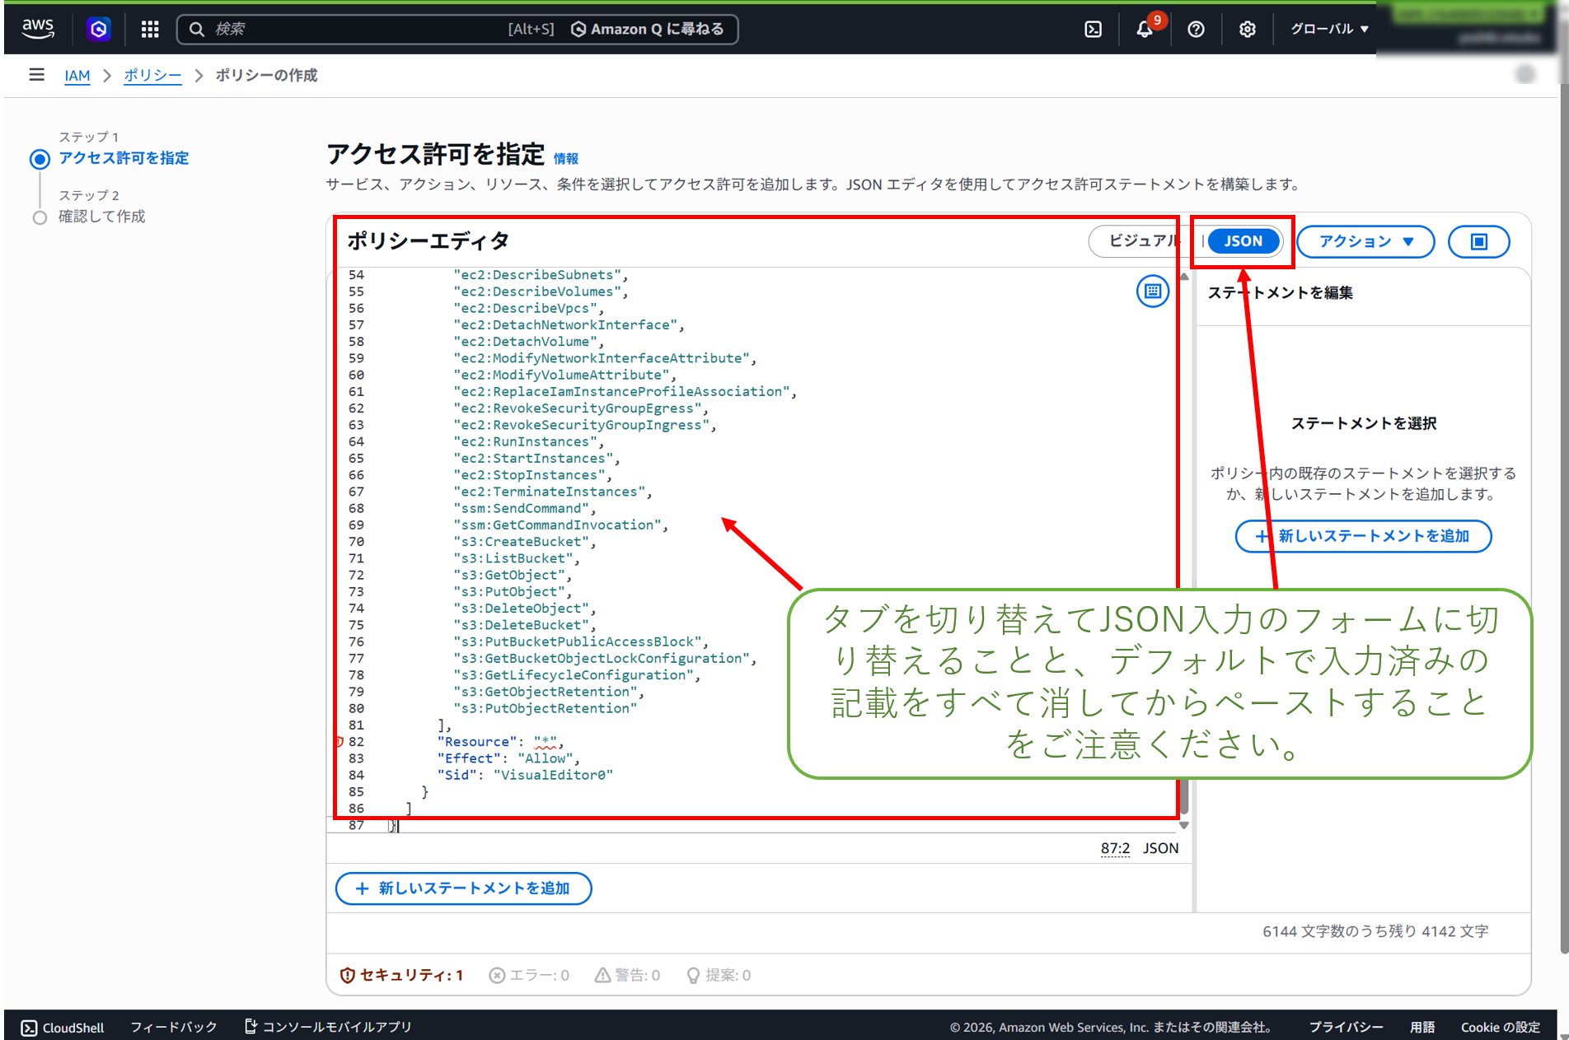Click the "Resource": "*" line in editor
Image resolution: width=1569 pixels, height=1040 pixels.
tap(500, 742)
